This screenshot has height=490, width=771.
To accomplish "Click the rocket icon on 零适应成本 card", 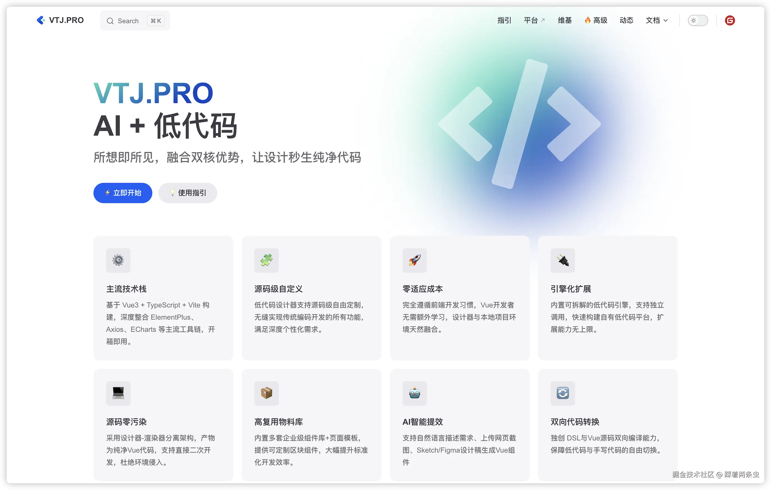I will (x=414, y=260).
